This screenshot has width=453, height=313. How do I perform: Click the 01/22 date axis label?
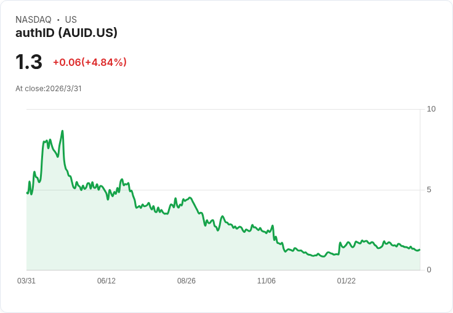click(347, 280)
